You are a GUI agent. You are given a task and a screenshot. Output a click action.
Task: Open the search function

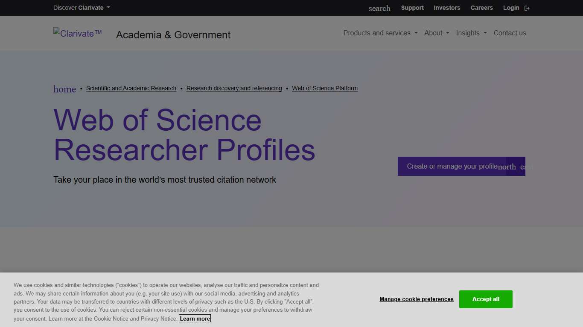coord(379,8)
